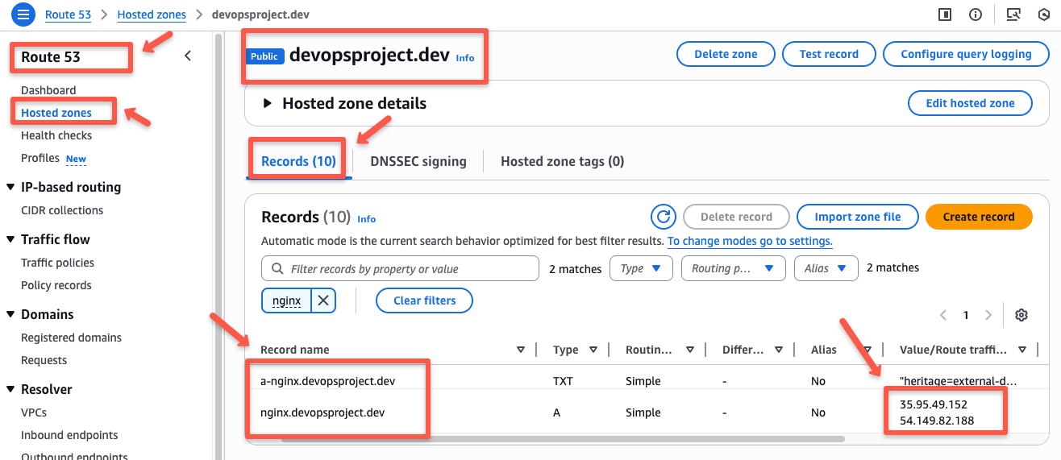The width and height of the screenshot is (1061, 460).
Task: Click the Import zone file button
Action: [x=858, y=217]
